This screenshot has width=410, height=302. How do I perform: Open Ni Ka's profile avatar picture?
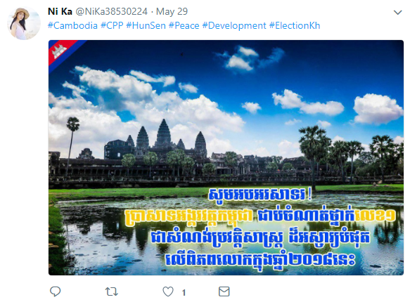pyautogui.click(x=23, y=23)
